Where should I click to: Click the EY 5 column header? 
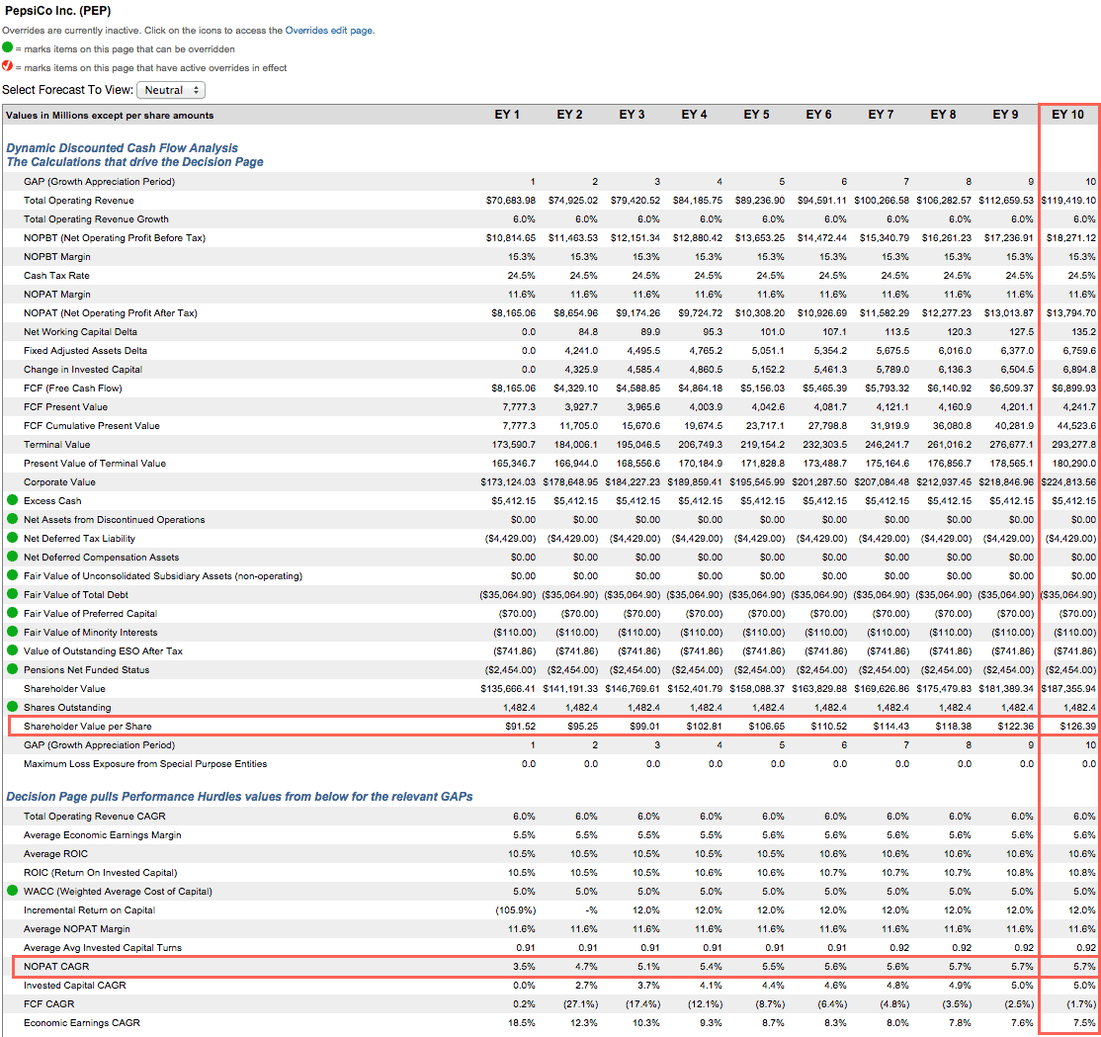(x=756, y=115)
